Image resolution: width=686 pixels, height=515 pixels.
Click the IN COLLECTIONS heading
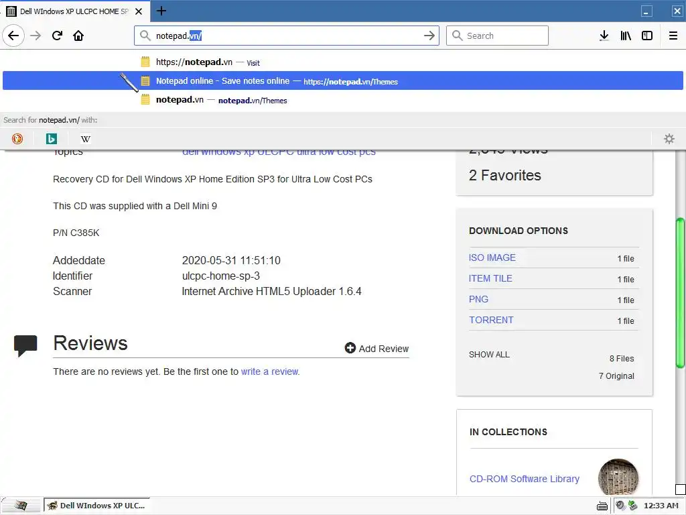point(508,432)
